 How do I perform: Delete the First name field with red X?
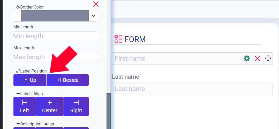[x=257, y=58]
